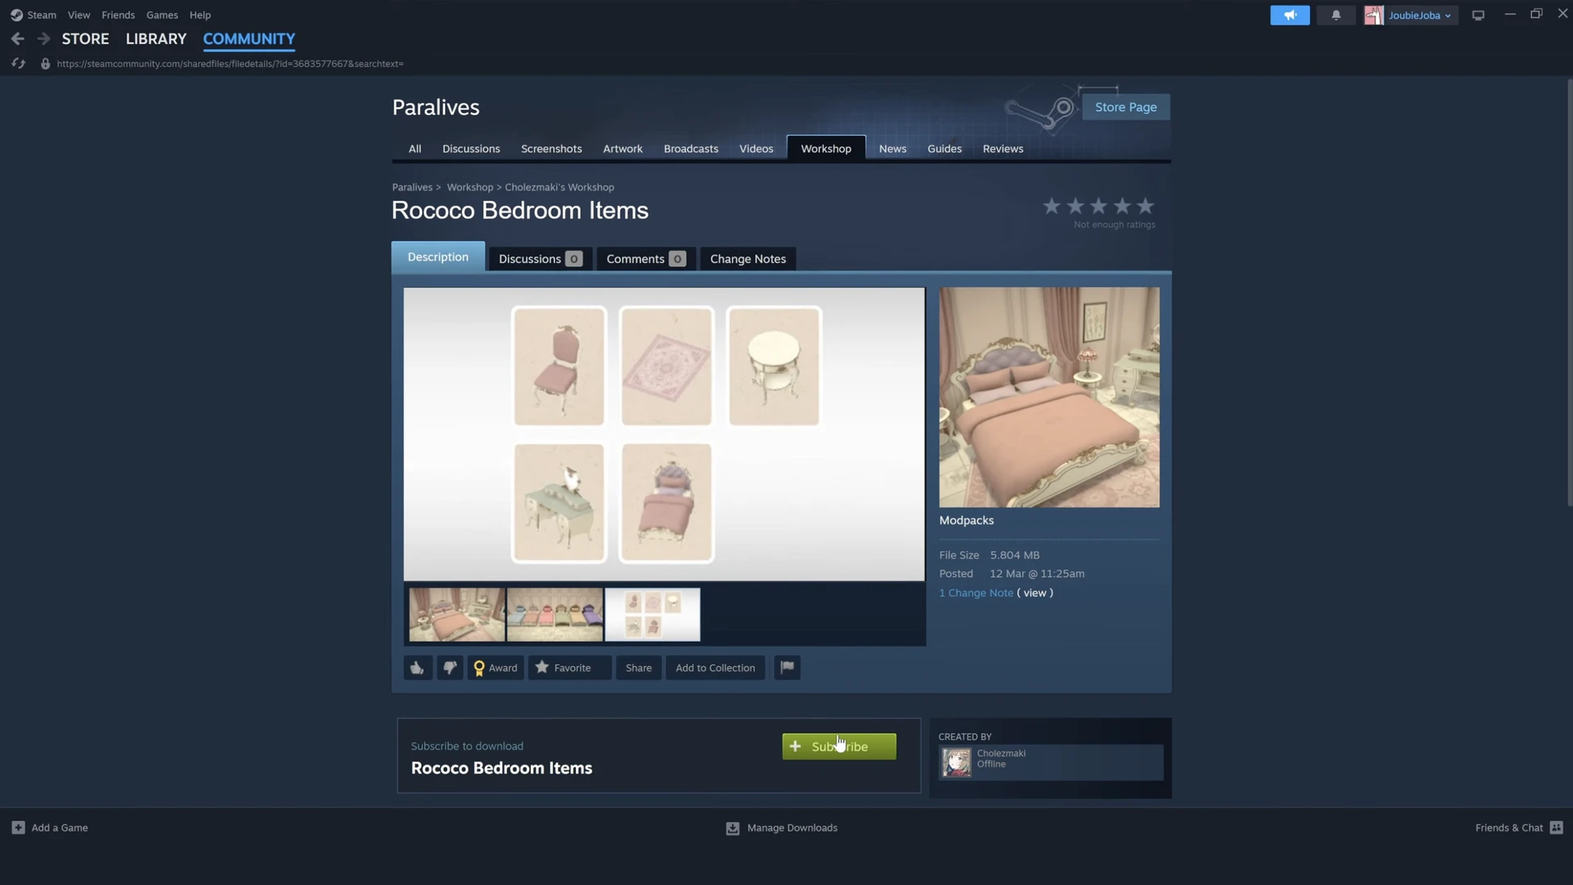
Task: Open the All hub tab
Action: point(415,148)
